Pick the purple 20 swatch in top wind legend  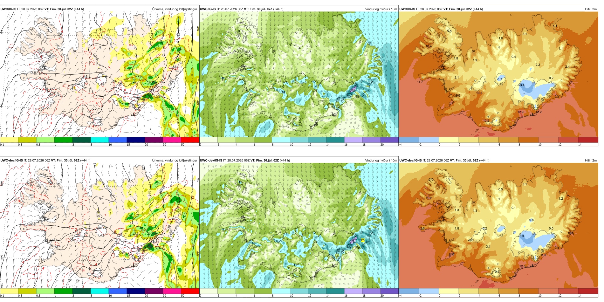pyautogui.click(x=389, y=140)
